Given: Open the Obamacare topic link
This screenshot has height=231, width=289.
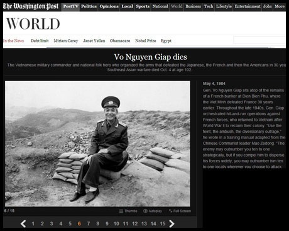Looking at the screenshot, I should click(120, 41).
